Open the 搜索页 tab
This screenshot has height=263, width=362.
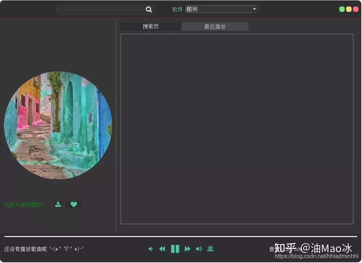click(x=150, y=26)
